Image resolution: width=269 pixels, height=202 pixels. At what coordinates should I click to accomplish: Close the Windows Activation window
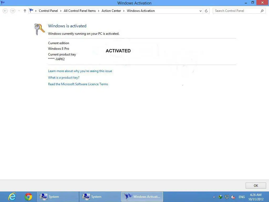click(x=262, y=3)
